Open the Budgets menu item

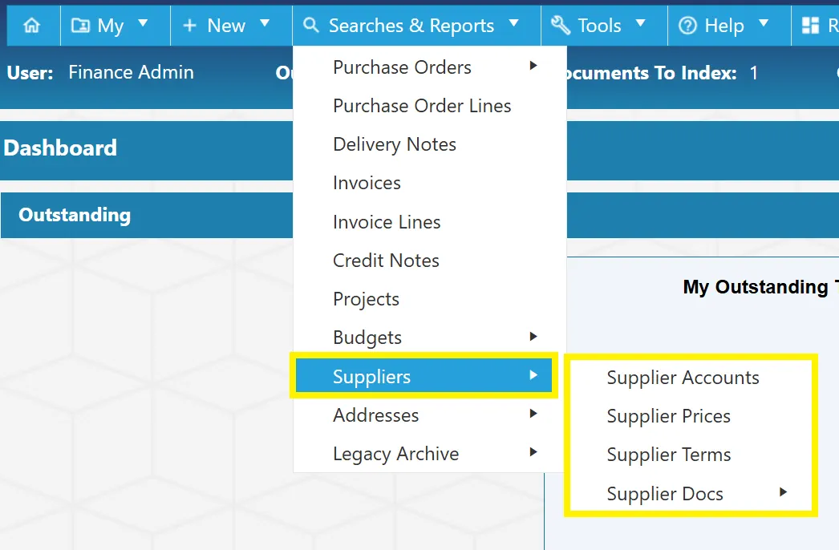[430, 338]
